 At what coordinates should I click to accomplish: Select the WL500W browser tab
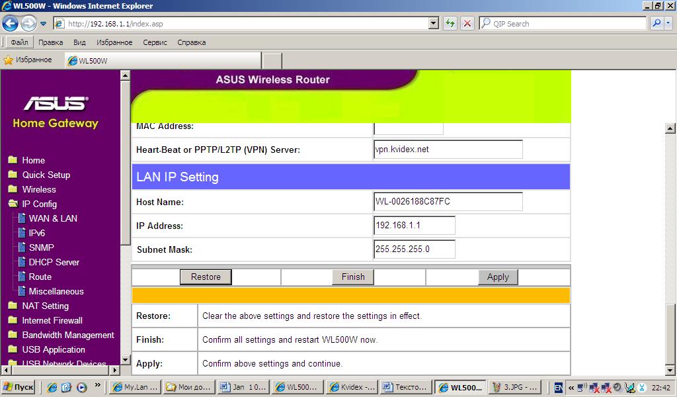(163, 60)
